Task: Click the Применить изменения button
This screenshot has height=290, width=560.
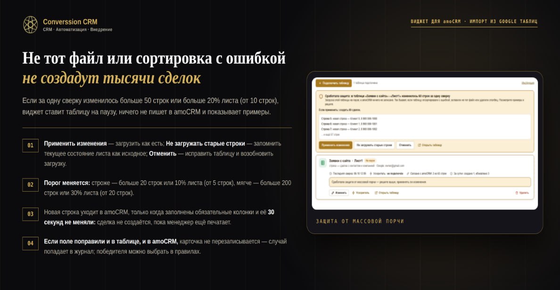Action: click(x=335, y=145)
